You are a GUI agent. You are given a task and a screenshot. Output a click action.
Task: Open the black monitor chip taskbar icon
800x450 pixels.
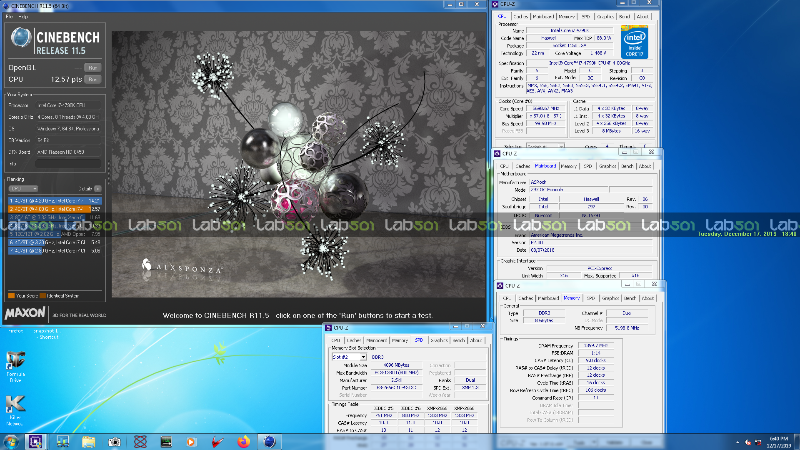tap(166, 442)
